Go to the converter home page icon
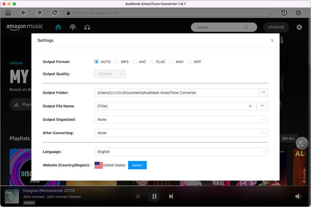 tap(8, 13)
